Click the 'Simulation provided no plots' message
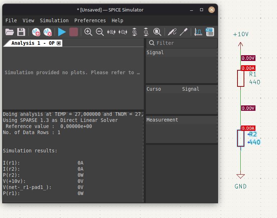This screenshot has height=218, width=277. [x=72, y=73]
